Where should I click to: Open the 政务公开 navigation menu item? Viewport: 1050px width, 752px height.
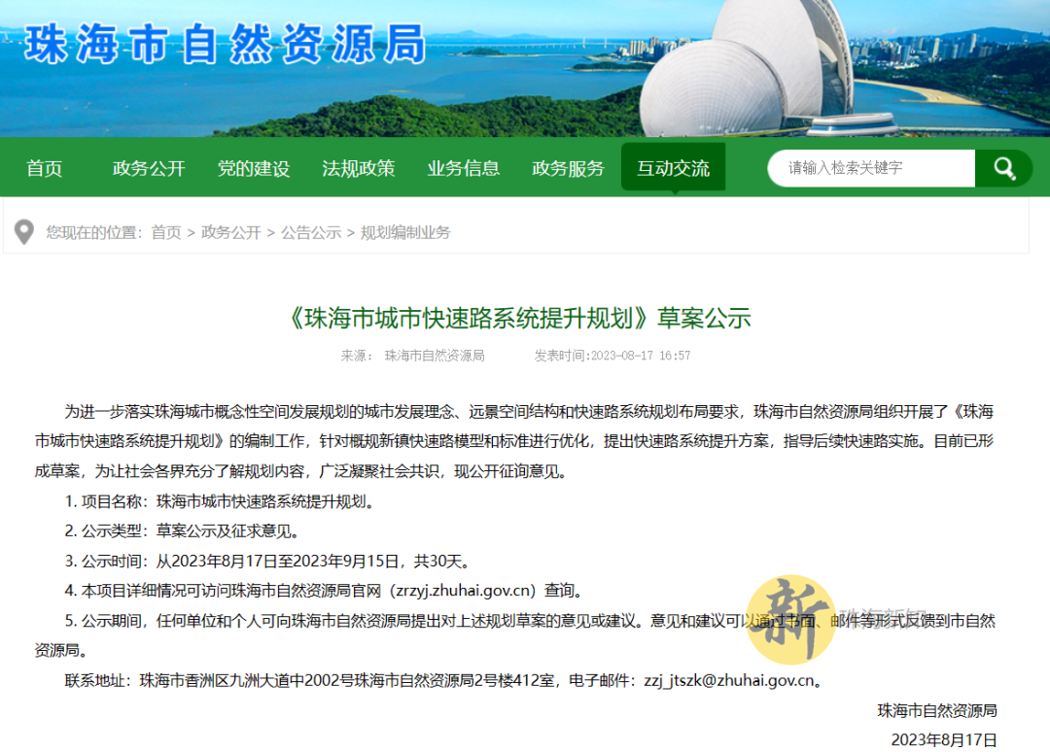coord(148,168)
